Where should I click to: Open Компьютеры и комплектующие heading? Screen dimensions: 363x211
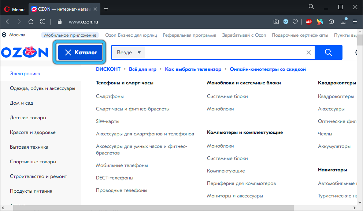click(x=245, y=132)
